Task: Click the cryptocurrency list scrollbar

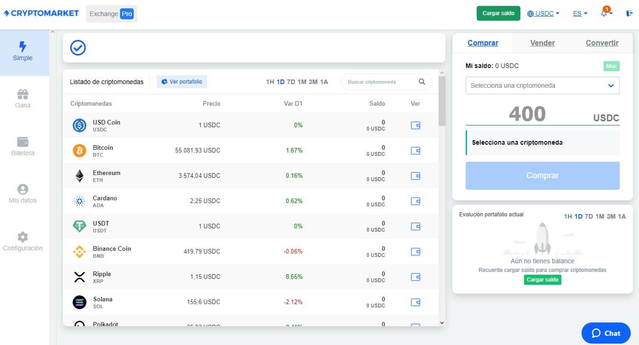Action: pyautogui.click(x=442, y=101)
